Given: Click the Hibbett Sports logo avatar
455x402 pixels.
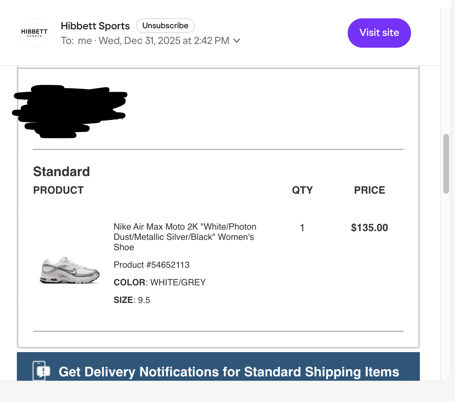Looking at the screenshot, I should click(34, 33).
